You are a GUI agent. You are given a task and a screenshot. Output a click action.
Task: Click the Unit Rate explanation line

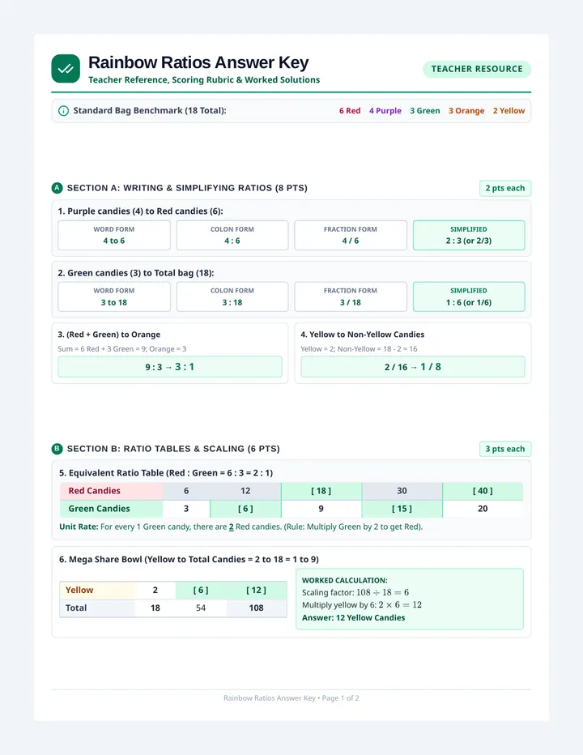(240, 527)
